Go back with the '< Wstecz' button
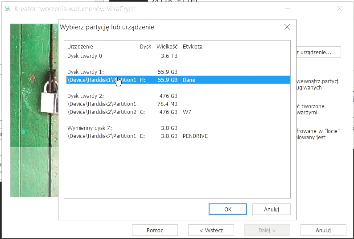Screen dimensions: 354x239 click(x=211, y=230)
